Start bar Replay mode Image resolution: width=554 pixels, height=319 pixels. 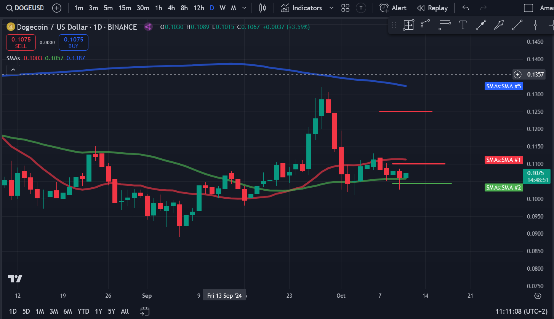tap(432, 8)
